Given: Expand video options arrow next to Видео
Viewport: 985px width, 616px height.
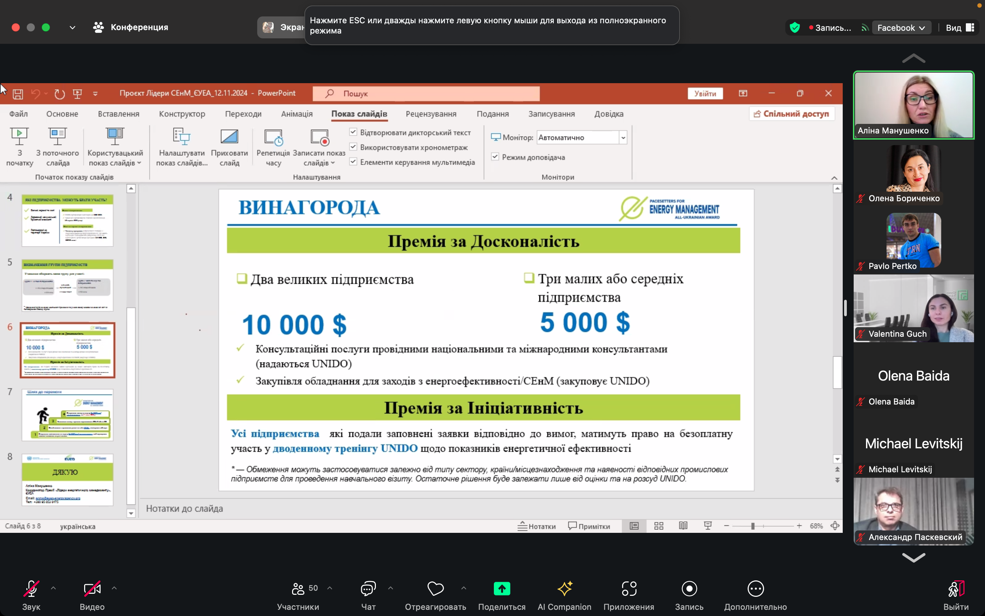Looking at the screenshot, I should pyautogui.click(x=114, y=588).
